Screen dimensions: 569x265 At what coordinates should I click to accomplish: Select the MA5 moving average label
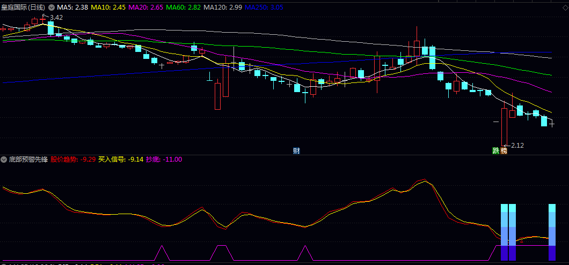coord(72,7)
